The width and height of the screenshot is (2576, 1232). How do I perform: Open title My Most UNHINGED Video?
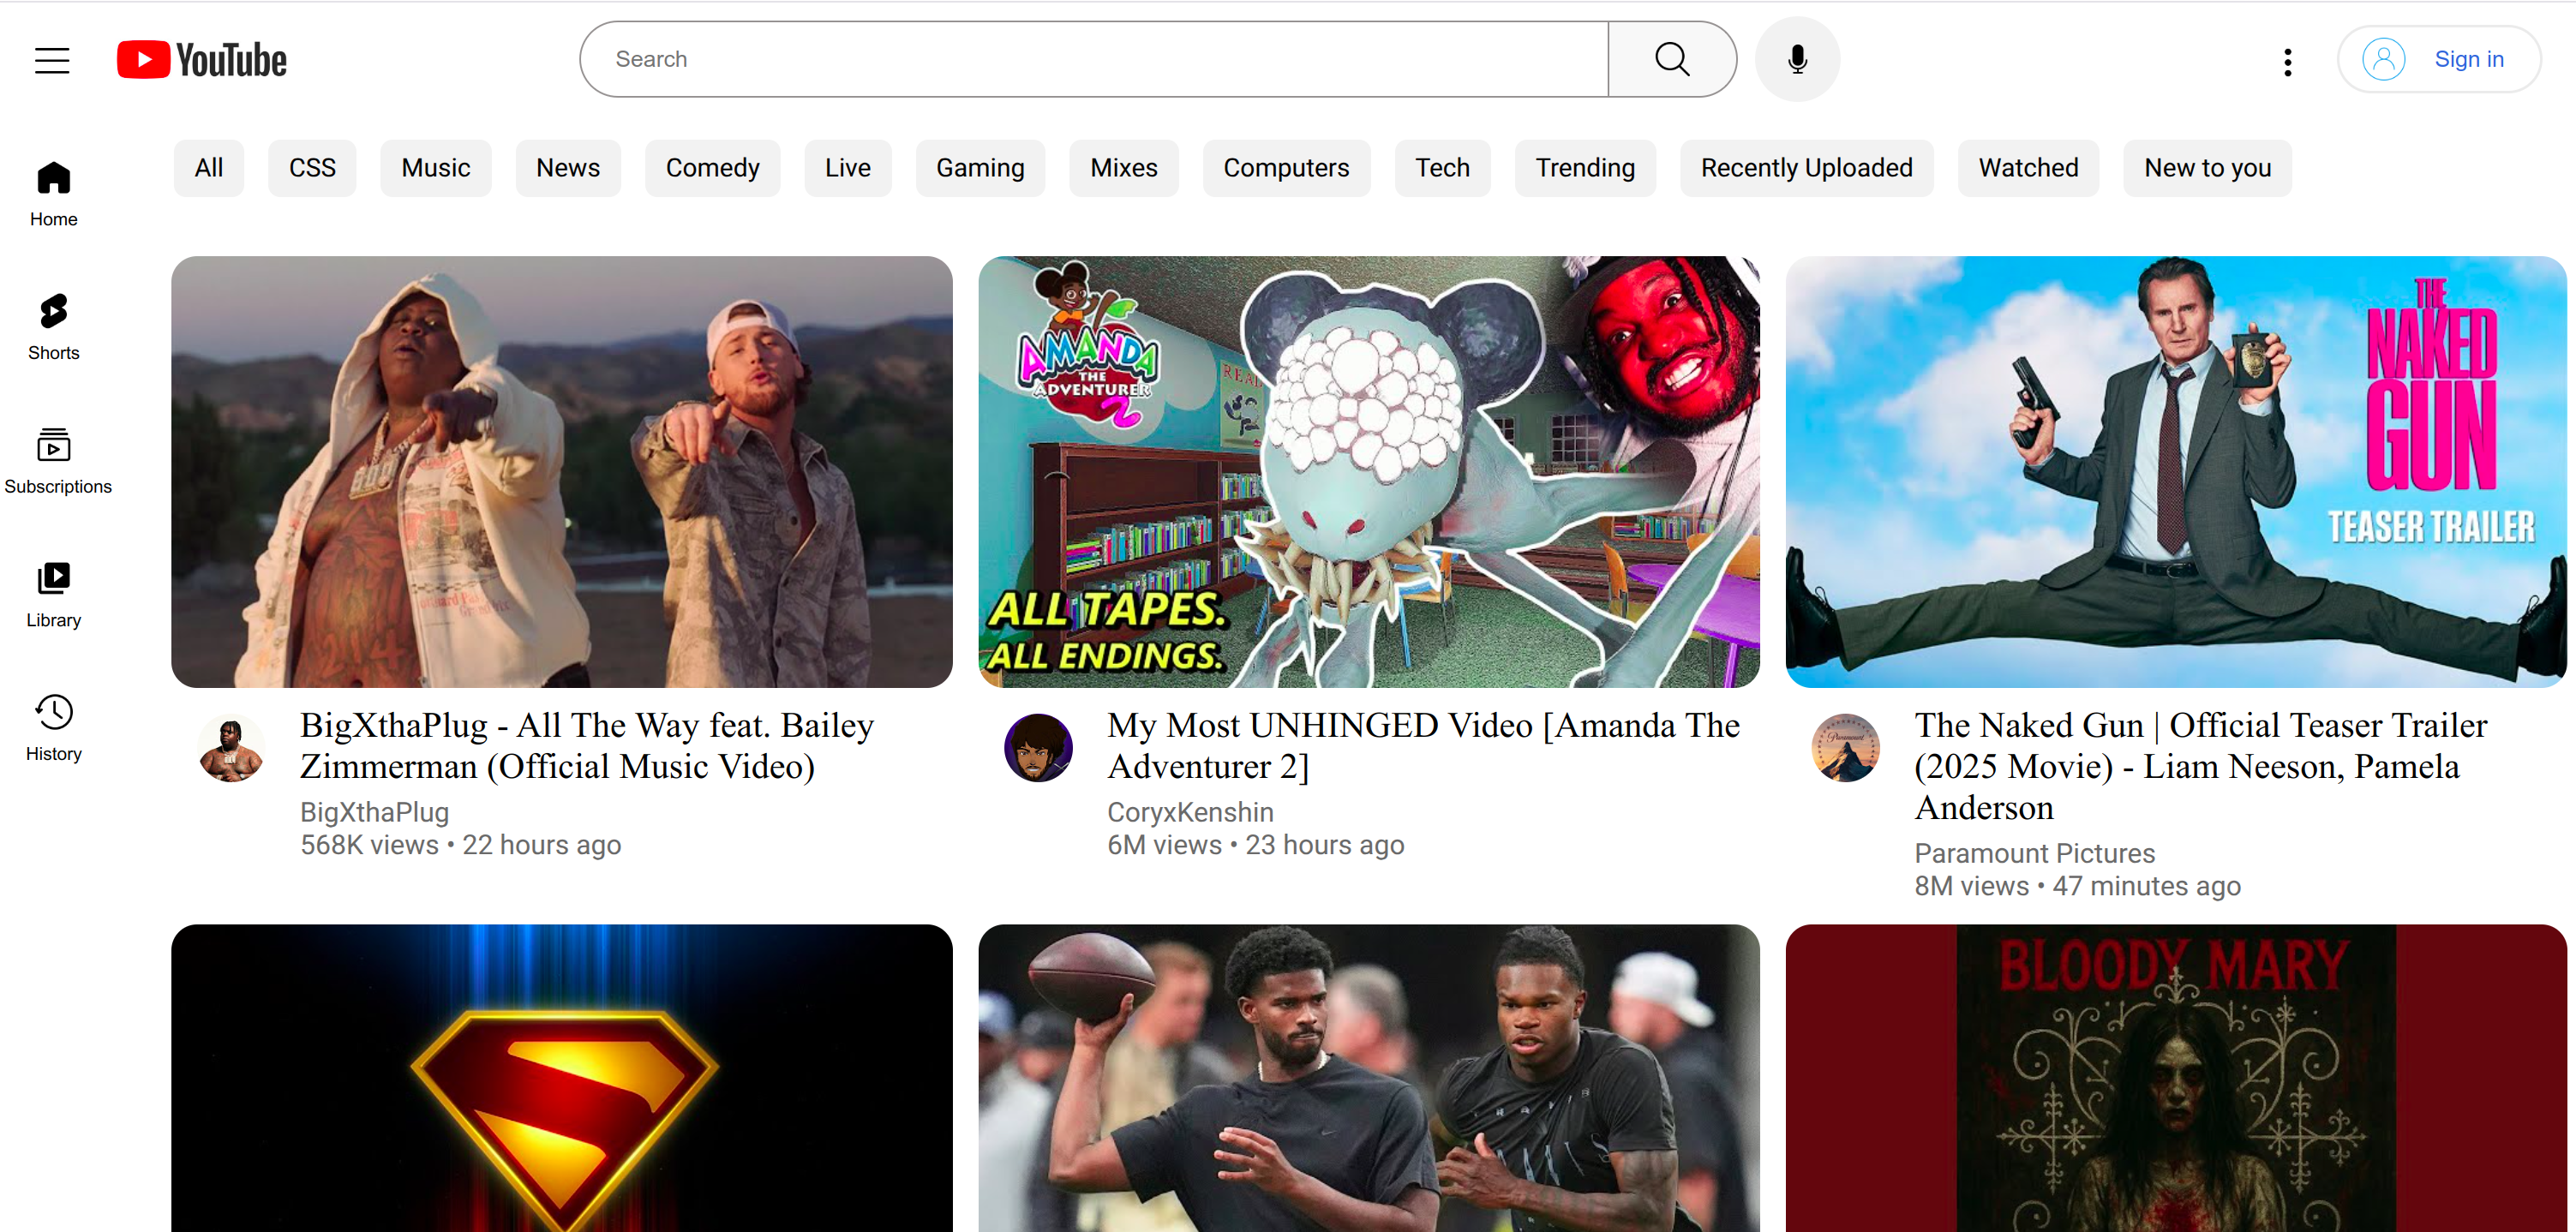click(x=1423, y=746)
